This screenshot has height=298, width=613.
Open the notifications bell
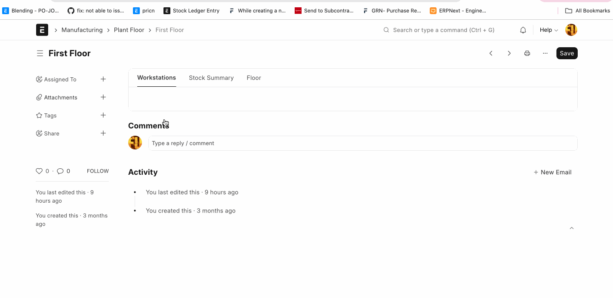pos(523,30)
